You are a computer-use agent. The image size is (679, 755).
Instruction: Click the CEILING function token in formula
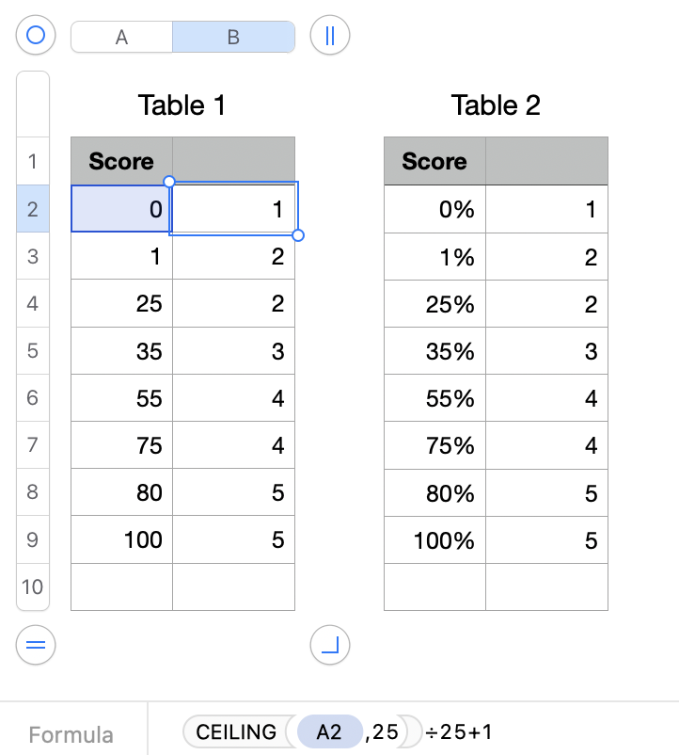236,731
